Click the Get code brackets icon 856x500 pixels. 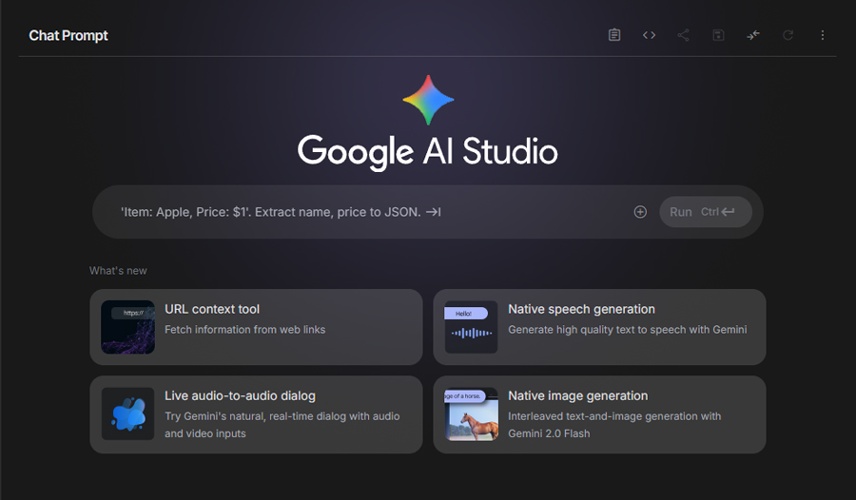point(649,35)
